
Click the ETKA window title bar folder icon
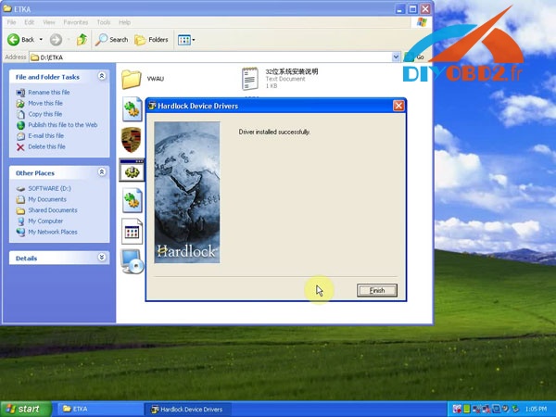(x=7, y=9)
